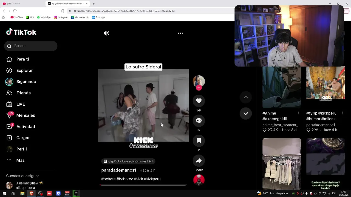
Task: Like the video with 69 likes
Action: point(199,101)
